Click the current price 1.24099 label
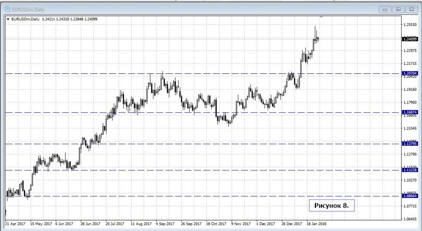422x231 pixels. coord(410,39)
